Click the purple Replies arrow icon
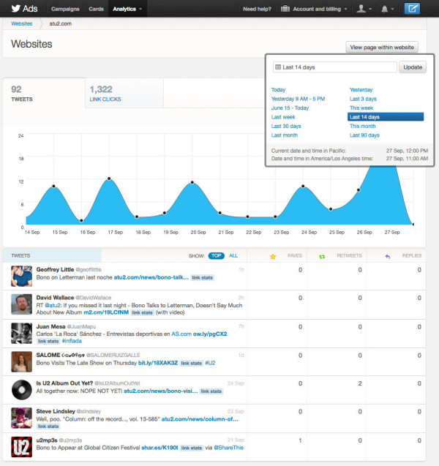 387,256
